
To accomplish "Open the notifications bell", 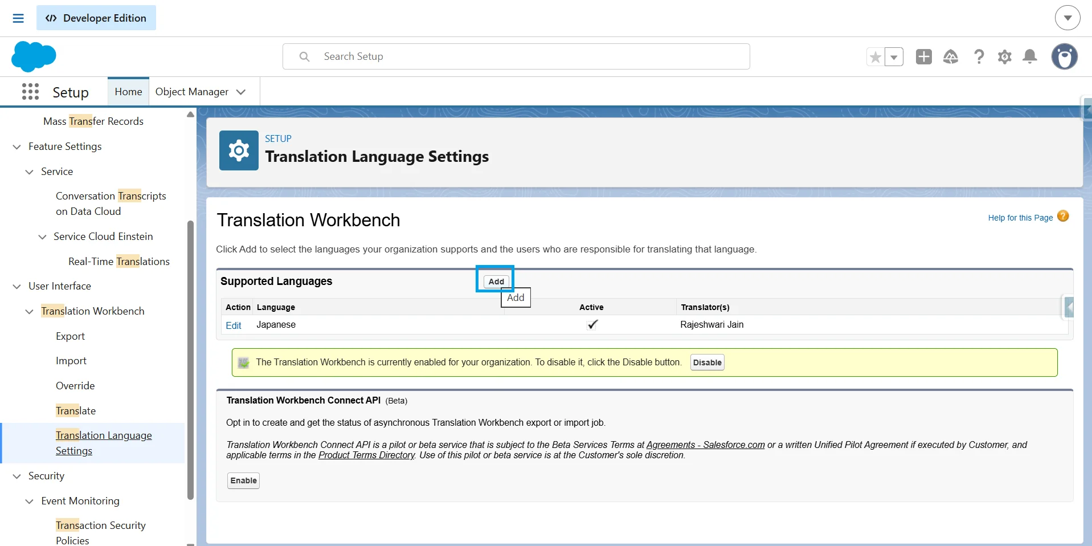I will [1030, 56].
